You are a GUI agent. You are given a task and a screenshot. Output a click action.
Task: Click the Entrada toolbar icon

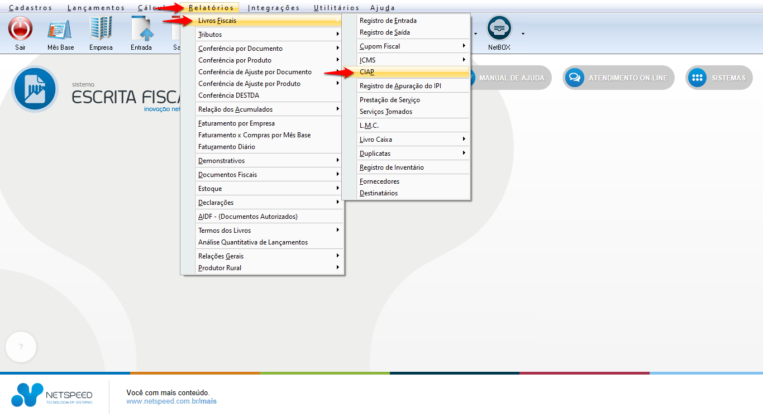tap(141, 29)
